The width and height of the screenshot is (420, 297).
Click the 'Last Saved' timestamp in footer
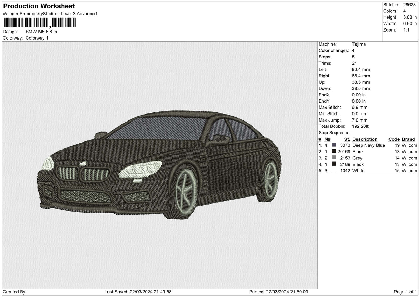(x=138, y=292)
